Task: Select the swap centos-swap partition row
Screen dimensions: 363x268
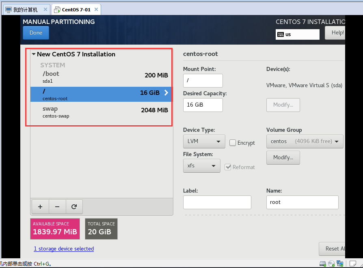Action: pyautogui.click(x=102, y=112)
